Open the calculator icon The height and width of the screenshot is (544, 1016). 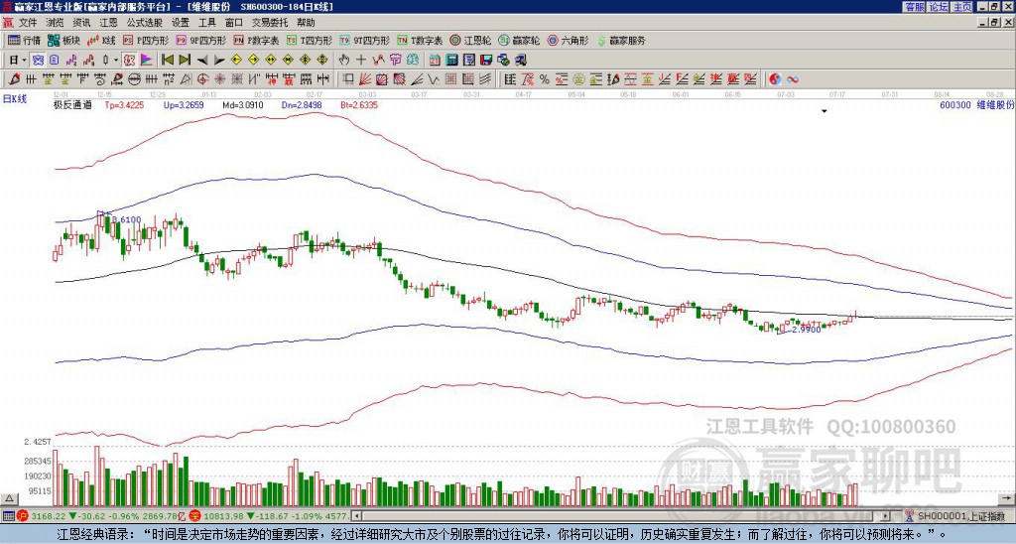451,61
